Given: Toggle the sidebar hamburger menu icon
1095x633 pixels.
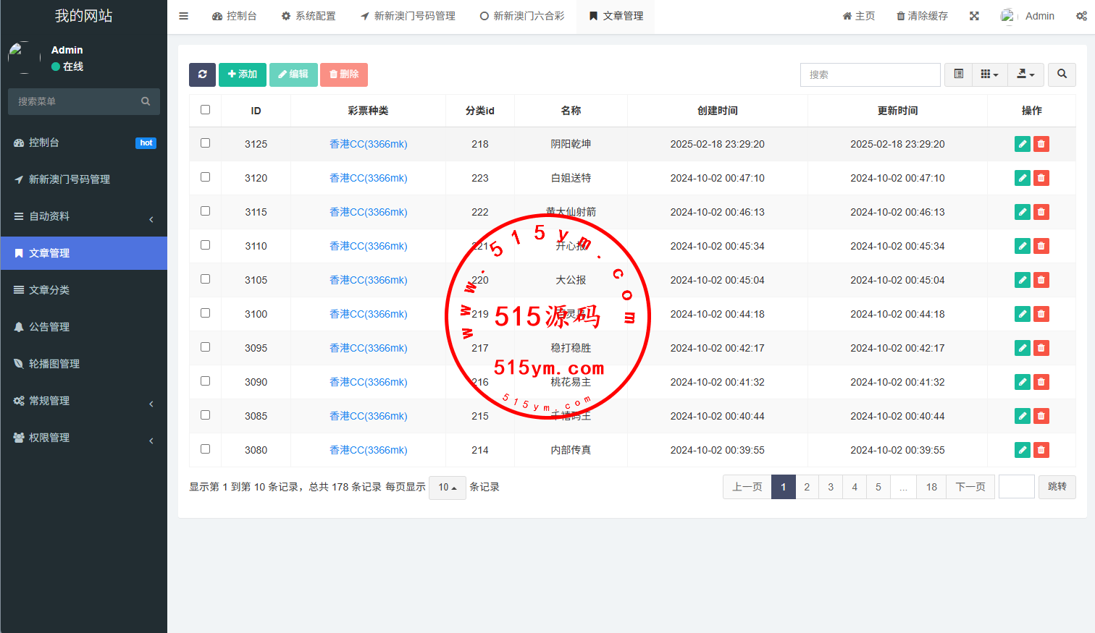Looking at the screenshot, I should [184, 16].
